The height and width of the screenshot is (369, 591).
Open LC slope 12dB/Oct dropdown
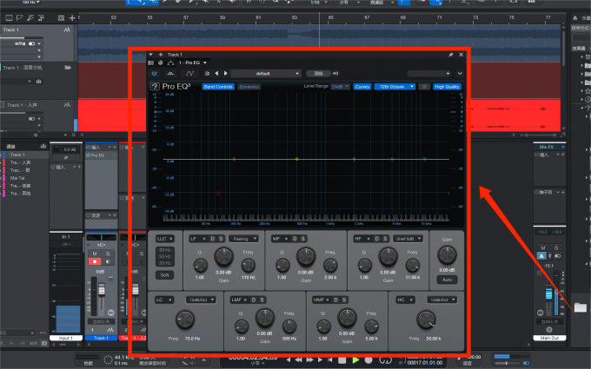(201, 300)
